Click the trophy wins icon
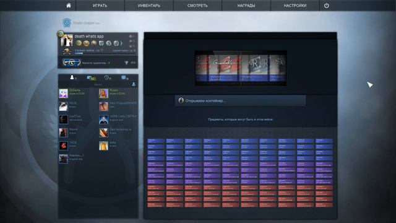The image size is (396, 223). pos(126,63)
